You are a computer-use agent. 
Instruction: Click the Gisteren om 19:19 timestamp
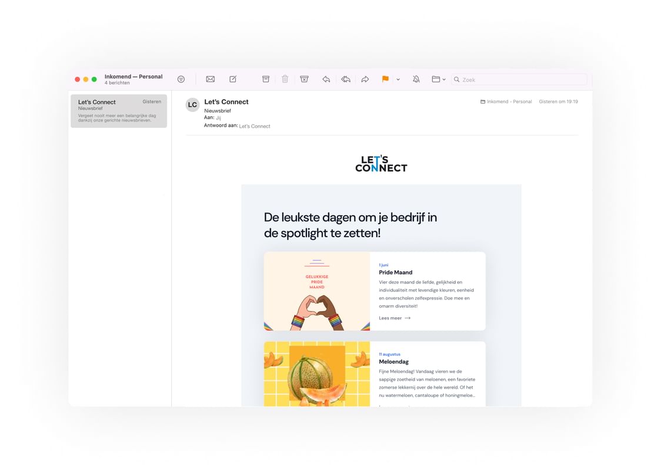[559, 102]
